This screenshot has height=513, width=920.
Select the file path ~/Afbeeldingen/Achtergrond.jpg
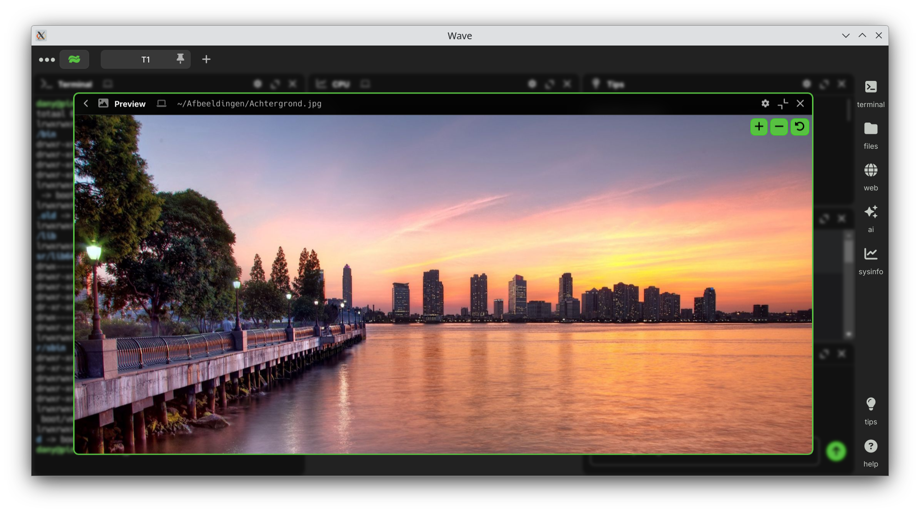pos(249,104)
